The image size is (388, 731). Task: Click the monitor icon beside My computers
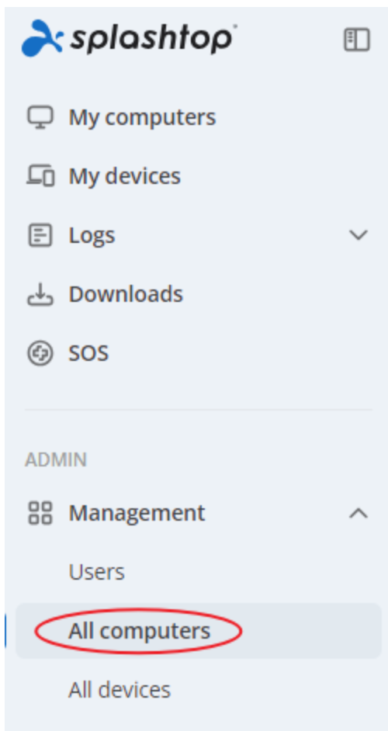pyautogui.click(x=40, y=117)
